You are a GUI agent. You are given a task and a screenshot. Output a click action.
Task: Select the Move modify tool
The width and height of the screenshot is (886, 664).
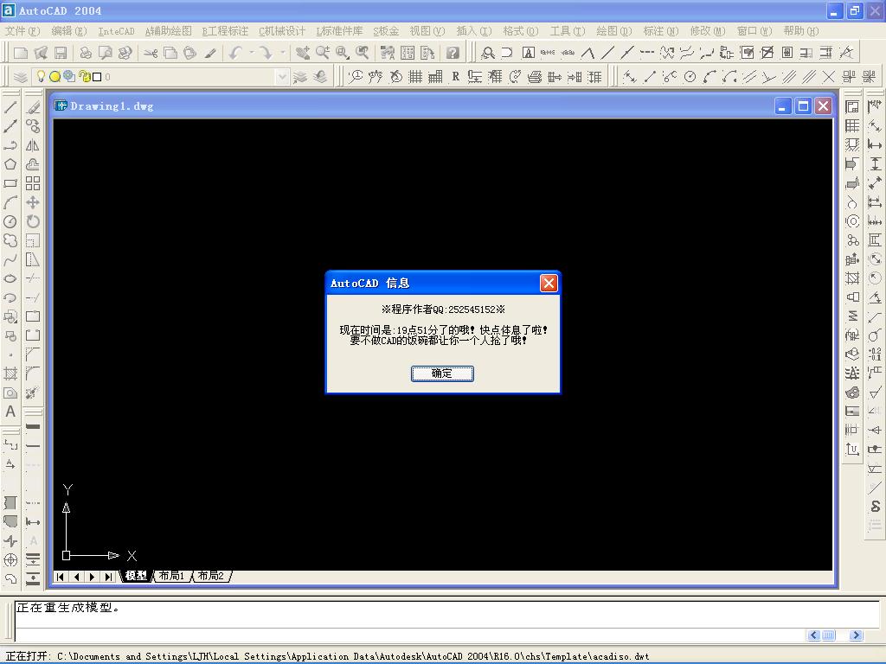(x=33, y=202)
